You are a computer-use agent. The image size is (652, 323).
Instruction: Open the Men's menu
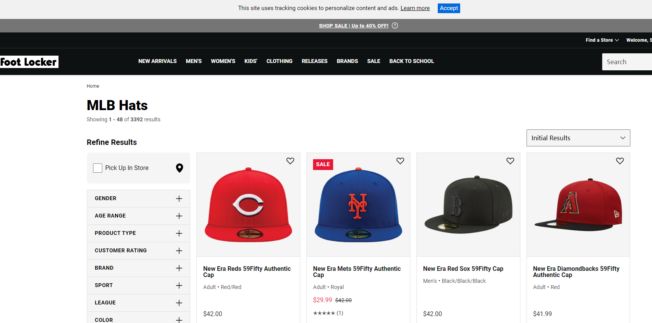coord(193,61)
